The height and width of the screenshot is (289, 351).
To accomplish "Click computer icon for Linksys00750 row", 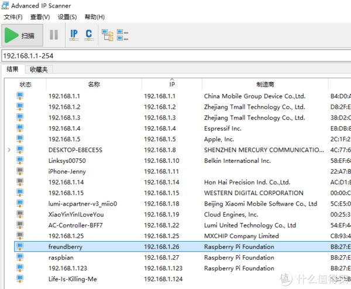I will click(x=20, y=161).
